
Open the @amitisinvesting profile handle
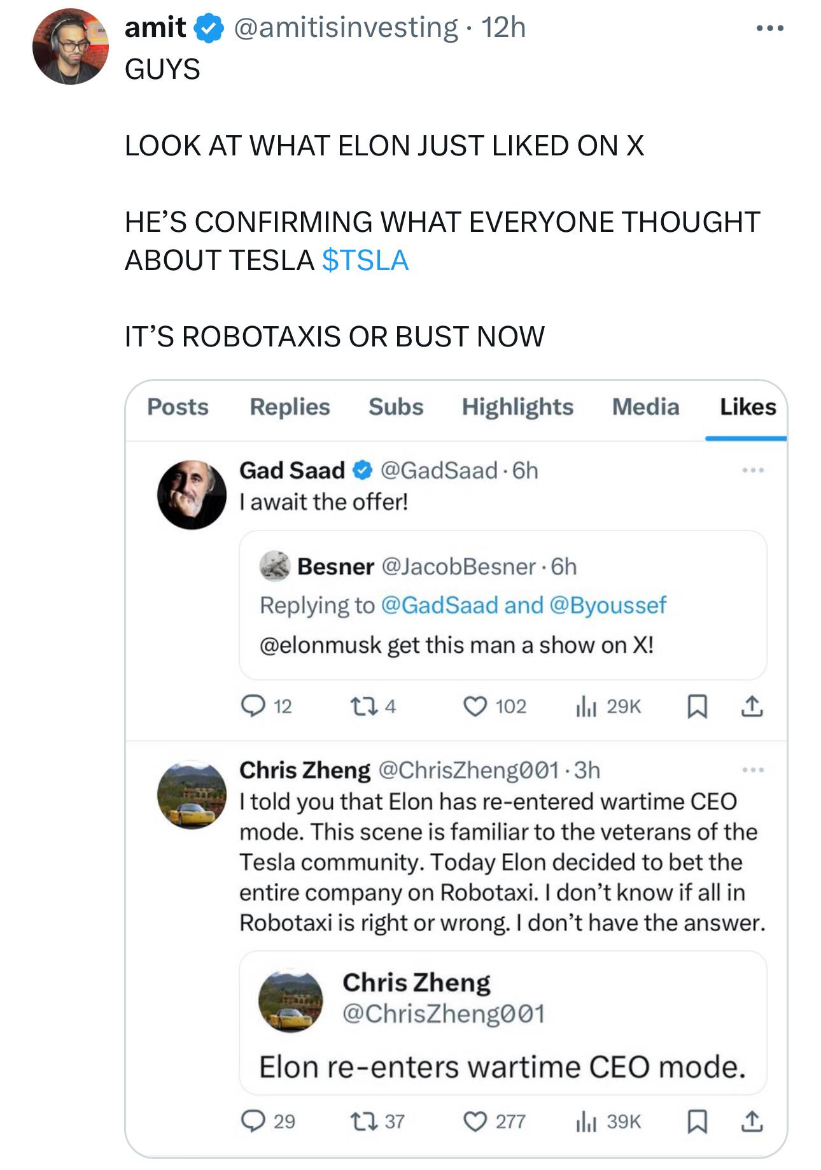coord(346,28)
